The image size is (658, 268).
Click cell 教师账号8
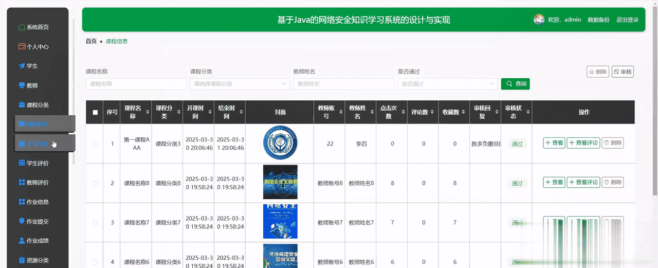(330, 183)
